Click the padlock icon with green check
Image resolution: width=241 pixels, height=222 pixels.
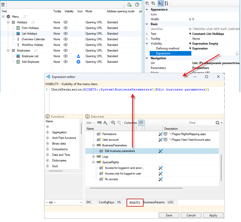point(129,5)
